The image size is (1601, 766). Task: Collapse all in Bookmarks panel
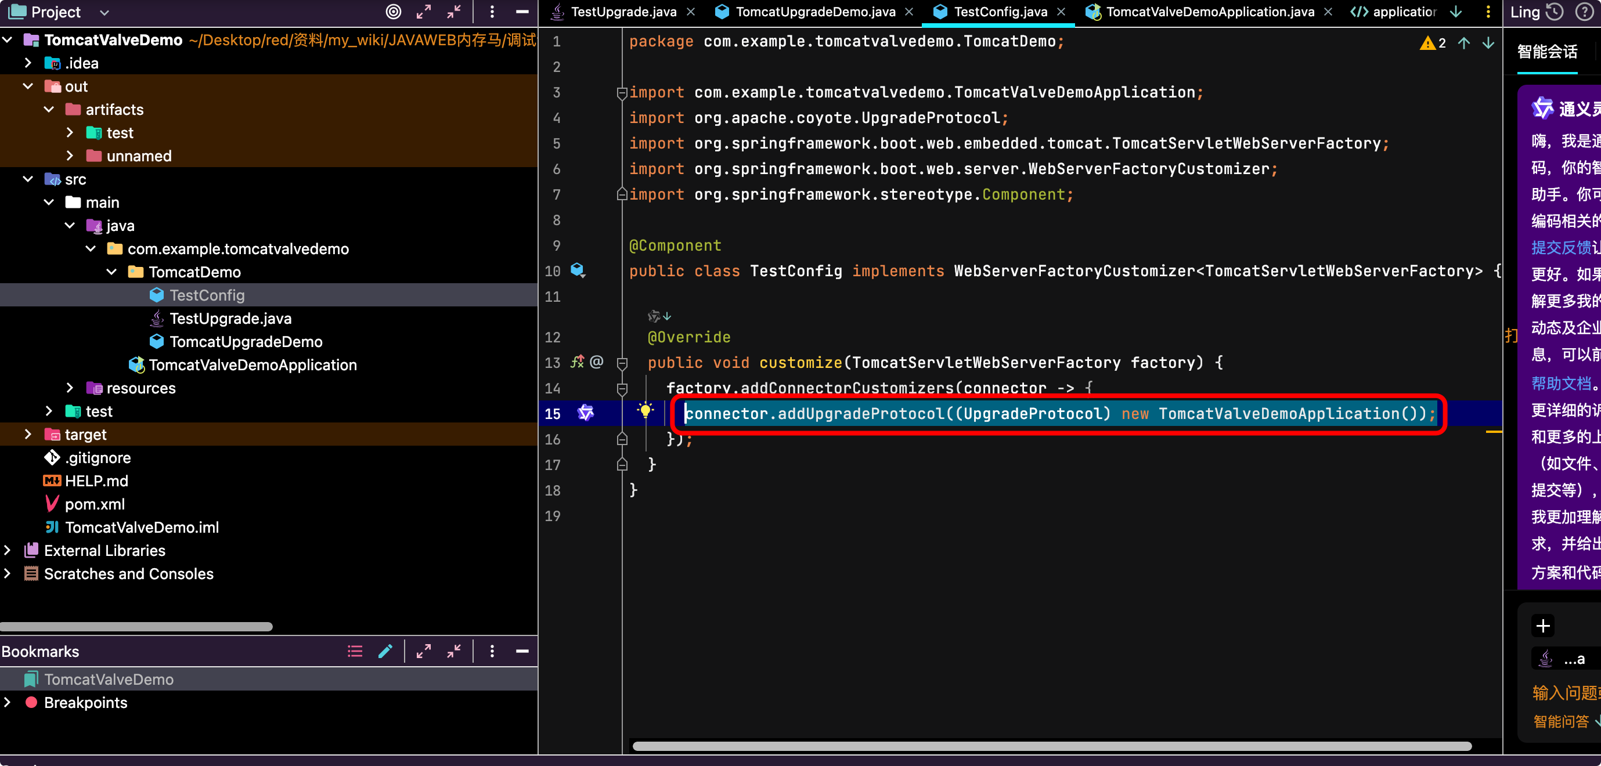(x=455, y=651)
